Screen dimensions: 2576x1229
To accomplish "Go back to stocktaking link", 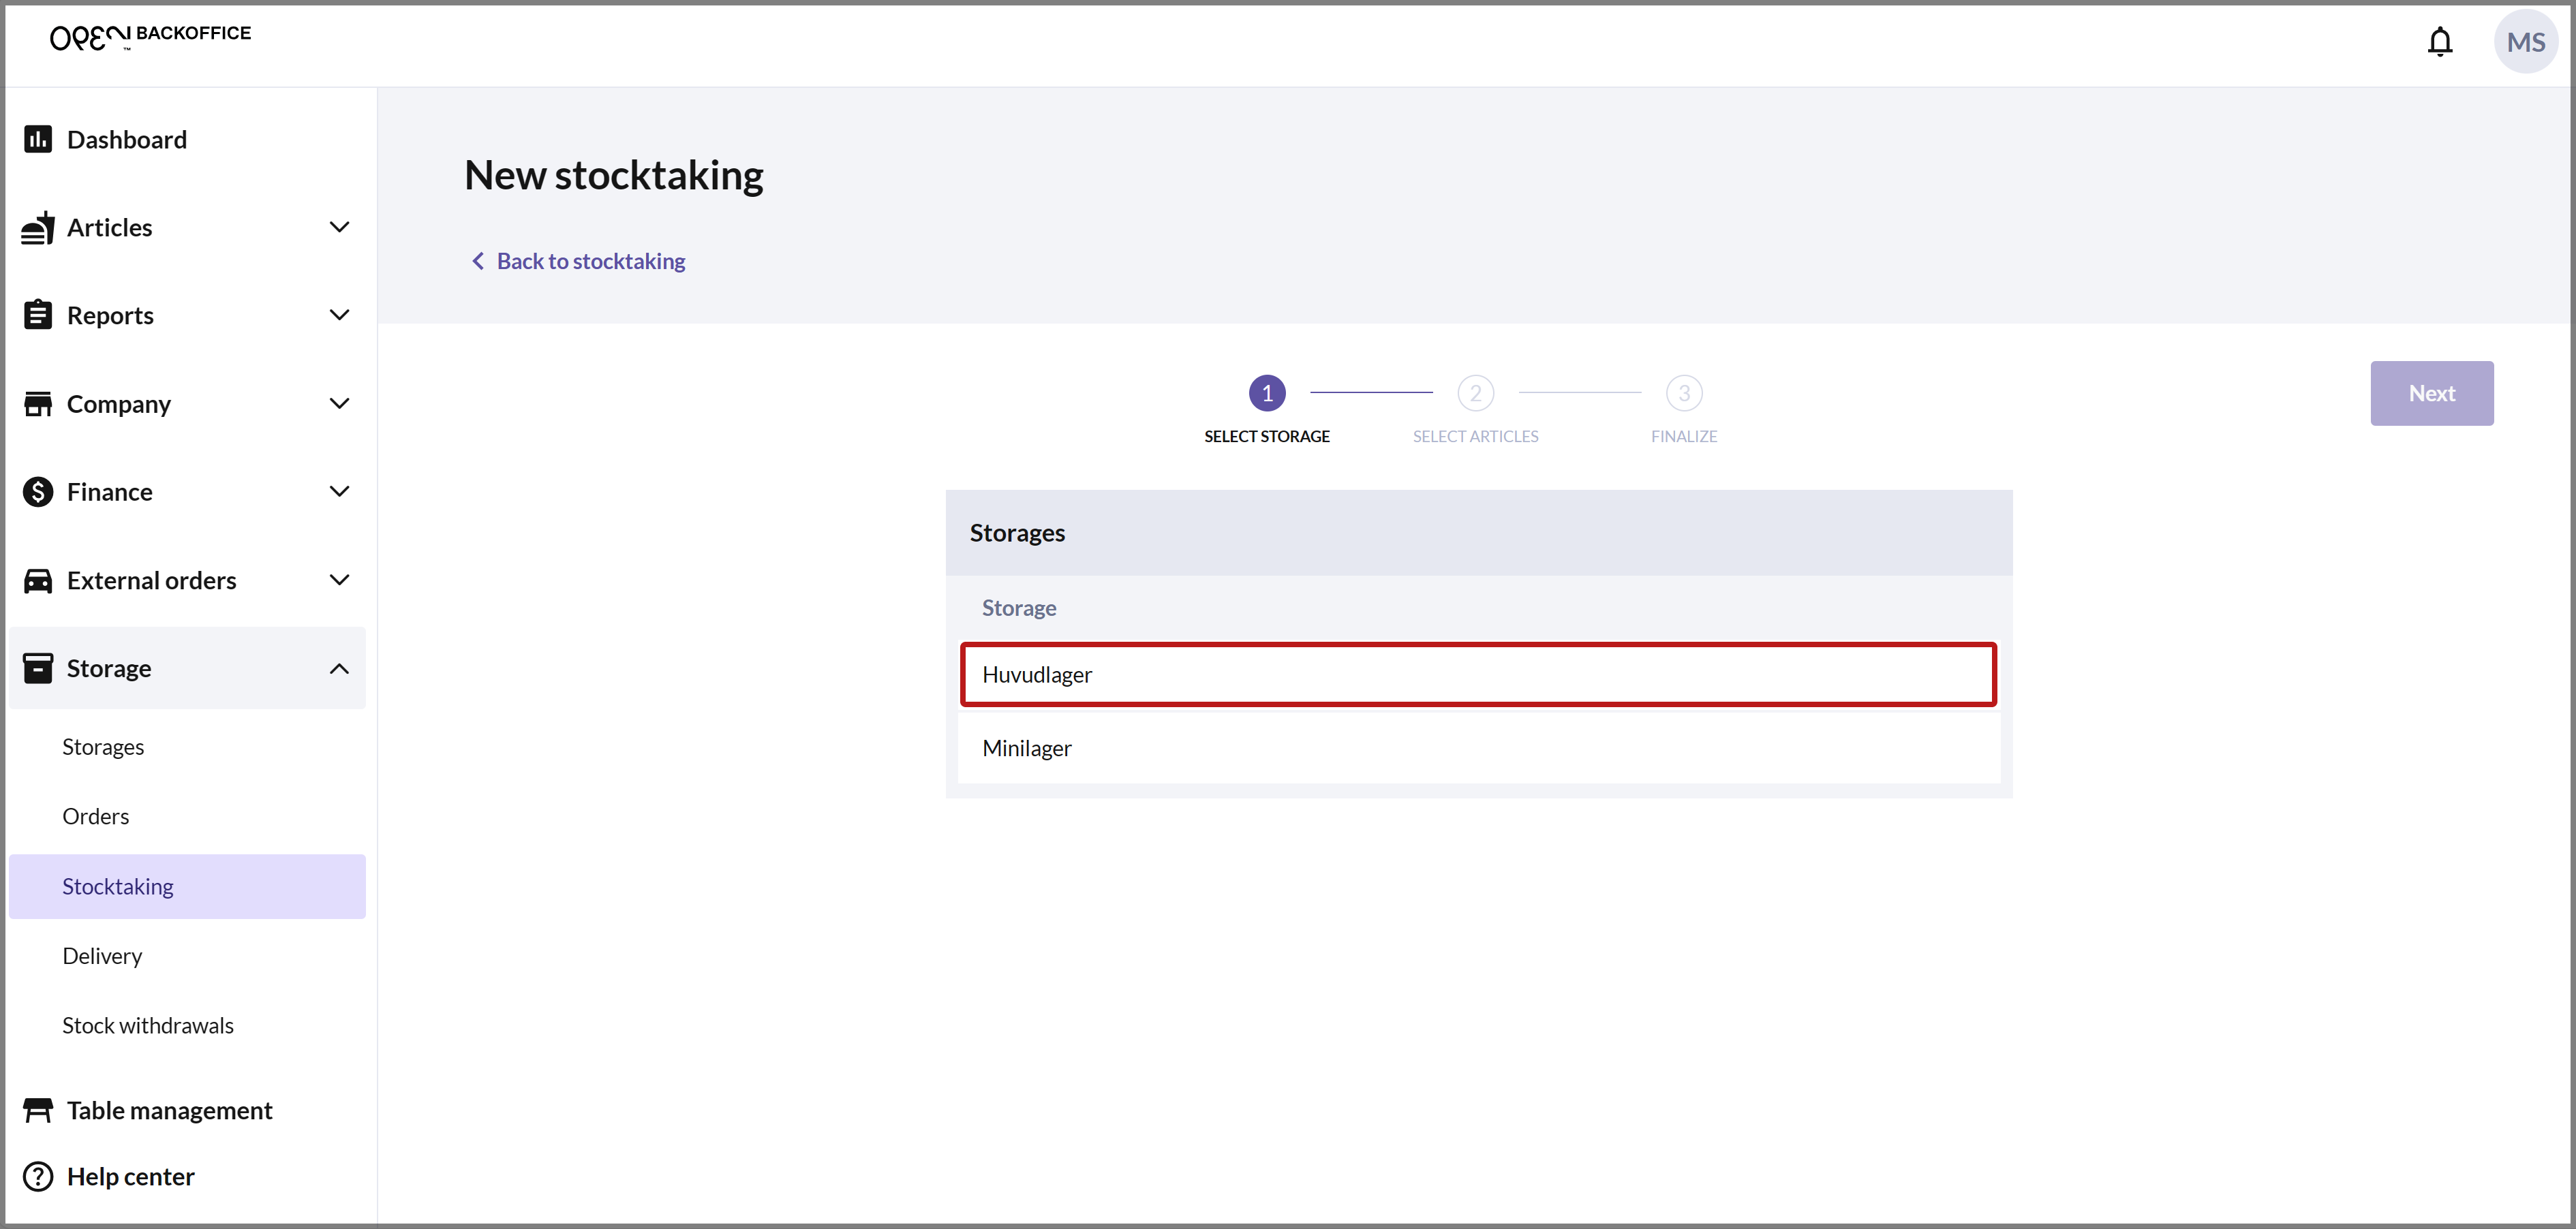I will [x=590, y=261].
